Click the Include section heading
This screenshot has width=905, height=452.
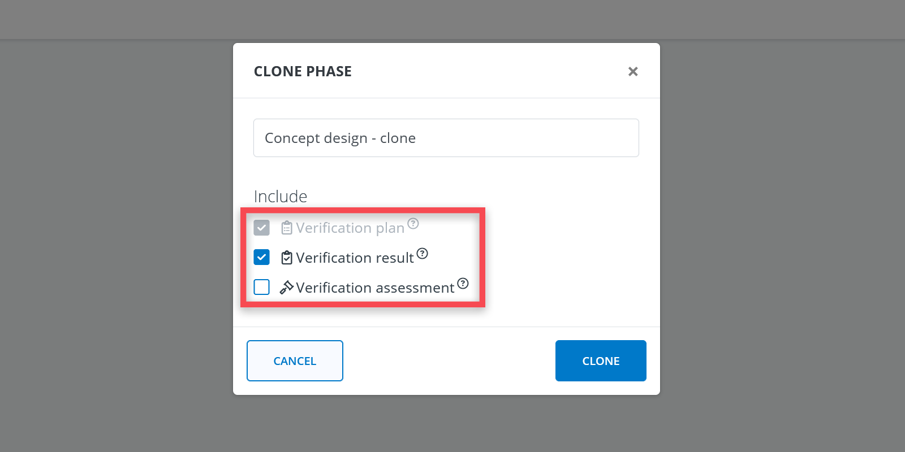click(x=281, y=197)
